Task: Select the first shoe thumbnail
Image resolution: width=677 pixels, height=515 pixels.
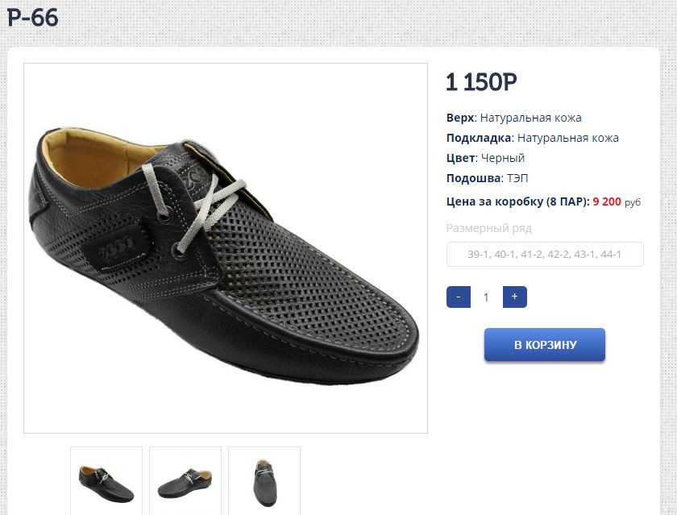Action: 106,480
